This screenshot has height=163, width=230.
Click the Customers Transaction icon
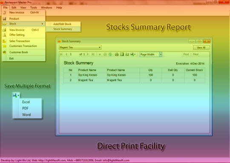[x=4, y=46]
